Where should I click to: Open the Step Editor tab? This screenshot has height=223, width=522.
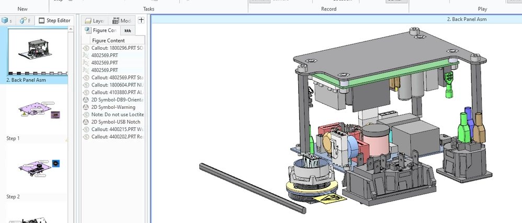[x=54, y=20]
